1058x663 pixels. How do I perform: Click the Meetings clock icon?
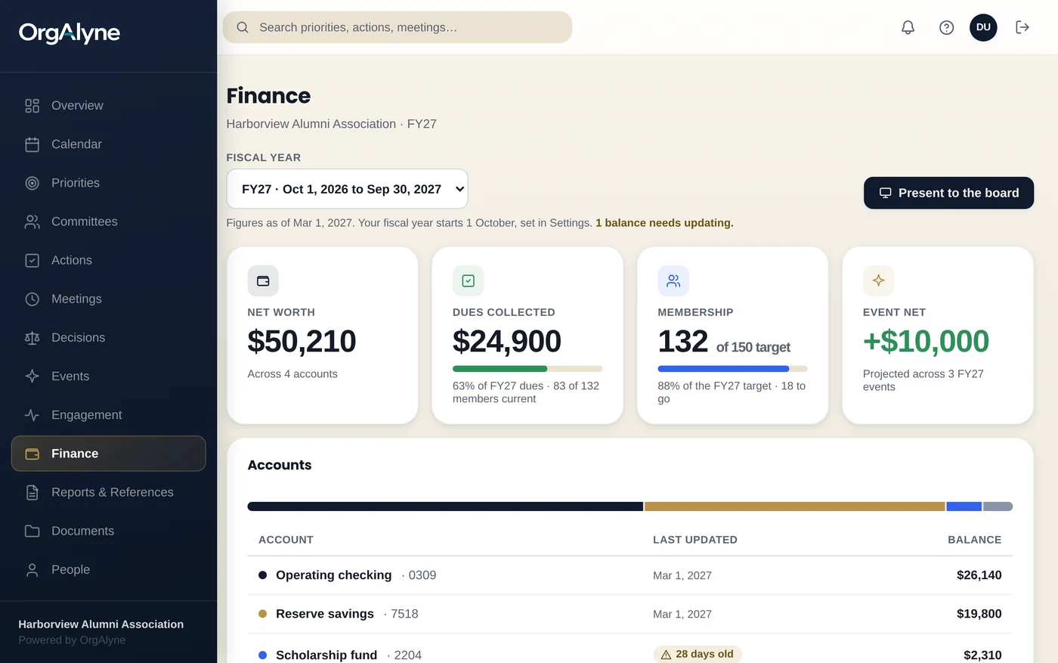click(x=32, y=299)
